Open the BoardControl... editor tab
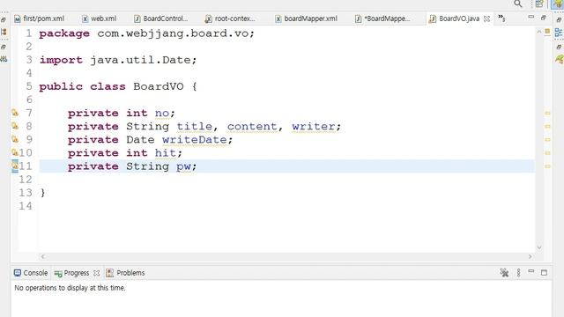Viewport: 564px width, 317px height. click(x=160, y=18)
